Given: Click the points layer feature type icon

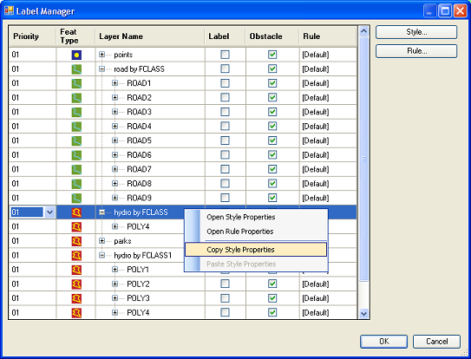Looking at the screenshot, I should [76, 55].
